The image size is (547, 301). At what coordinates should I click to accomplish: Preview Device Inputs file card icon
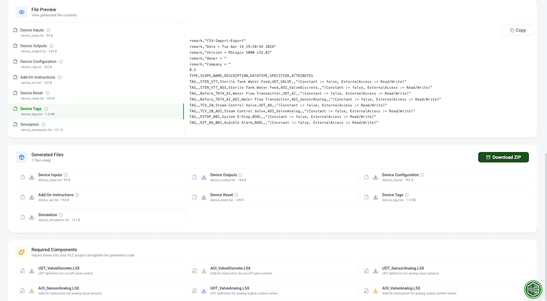23,177
